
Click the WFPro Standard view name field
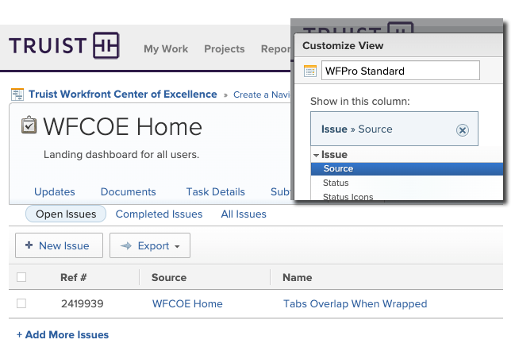[400, 71]
